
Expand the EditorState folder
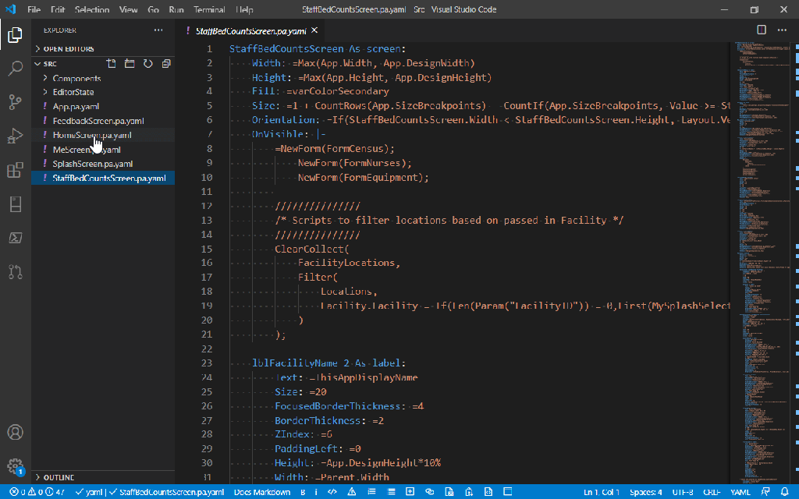point(73,92)
